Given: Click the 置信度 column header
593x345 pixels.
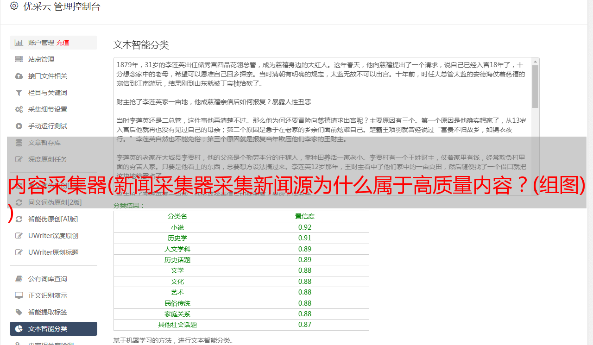Looking at the screenshot, I should point(305,216).
